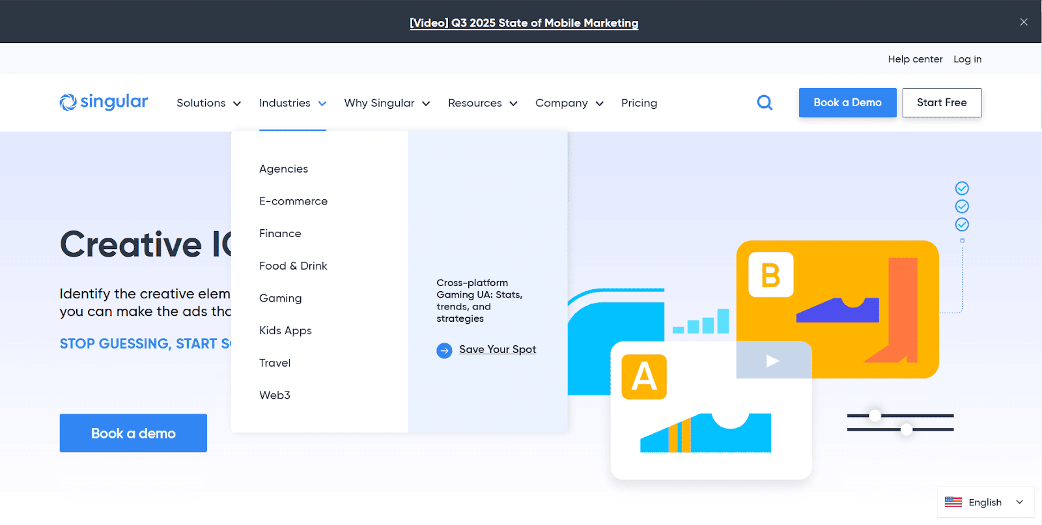This screenshot has height=525, width=1042.
Task: Click the orange letter A tile icon
Action: (644, 377)
